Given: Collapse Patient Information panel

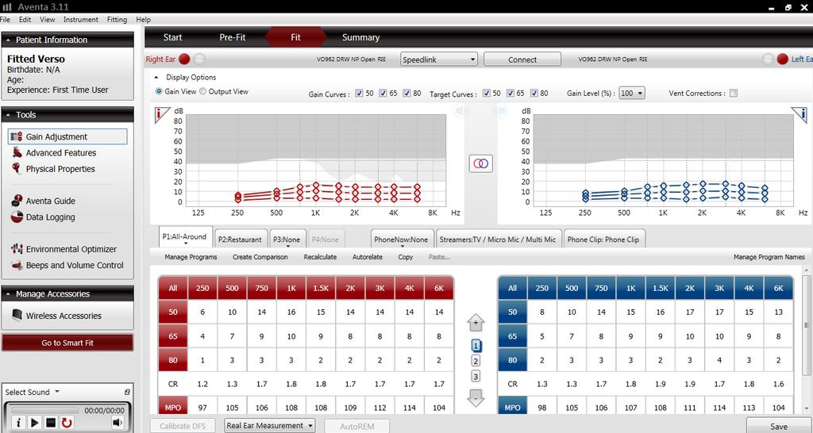Looking at the screenshot, I should point(8,40).
